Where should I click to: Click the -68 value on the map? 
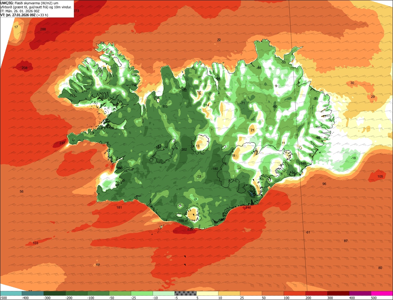259,68
